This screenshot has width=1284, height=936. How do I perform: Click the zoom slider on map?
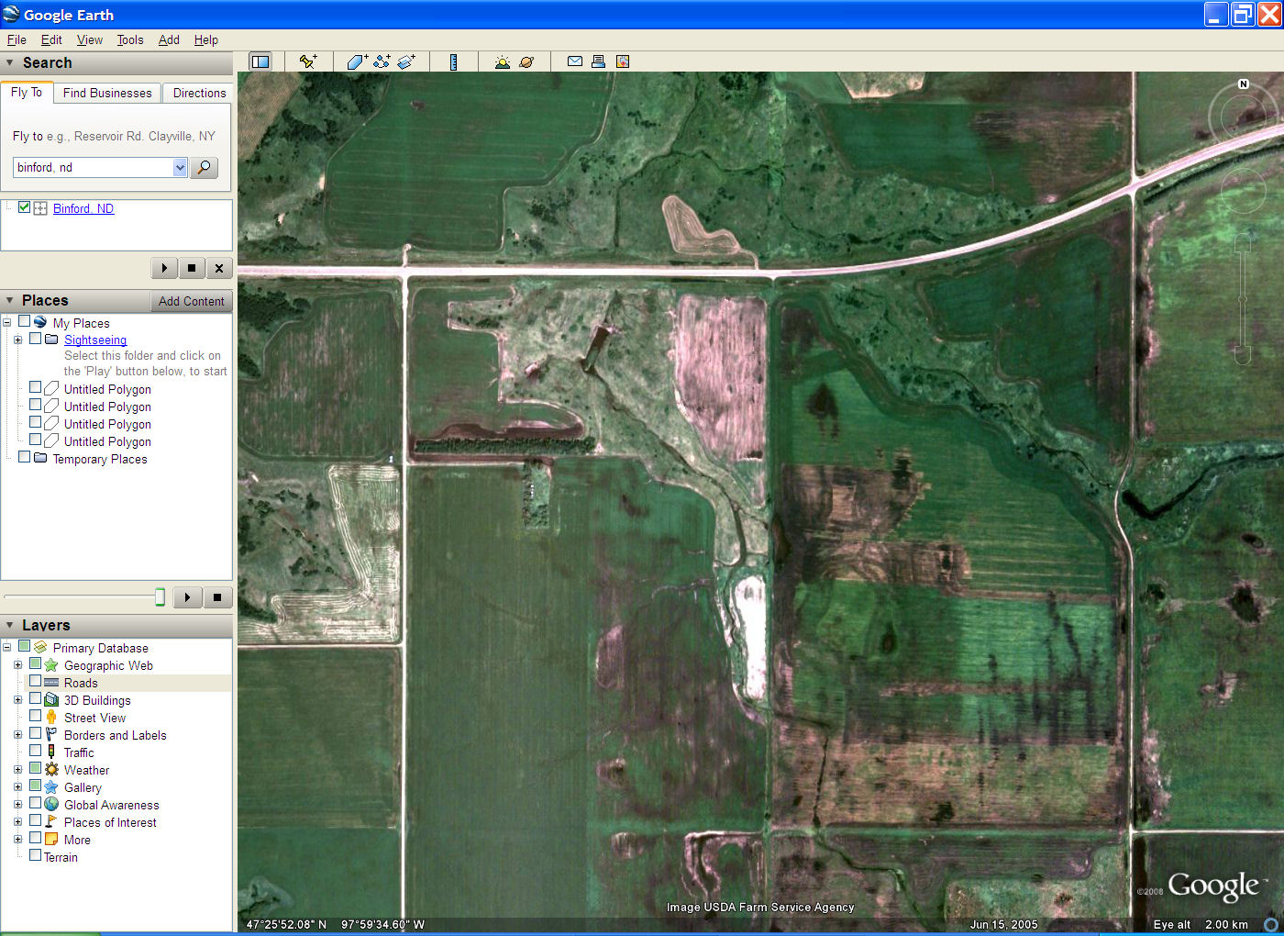pyautogui.click(x=1243, y=299)
